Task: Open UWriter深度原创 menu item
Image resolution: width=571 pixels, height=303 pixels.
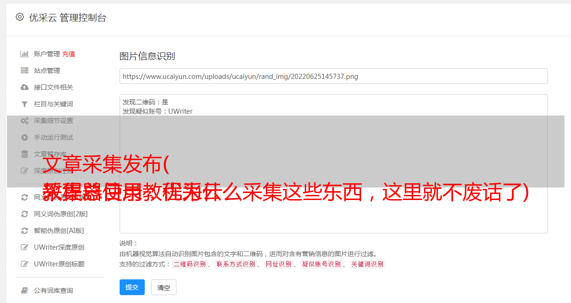Action: (59, 247)
